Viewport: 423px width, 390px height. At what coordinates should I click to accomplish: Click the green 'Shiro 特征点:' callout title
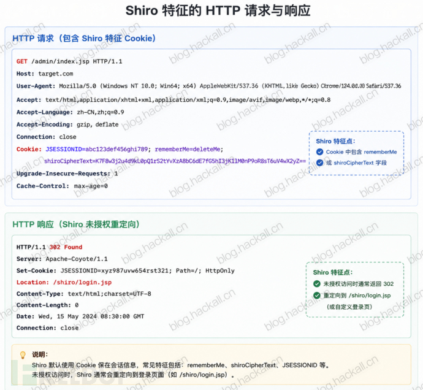tap(333, 272)
